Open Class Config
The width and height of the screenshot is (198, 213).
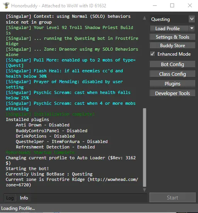pos(173,74)
